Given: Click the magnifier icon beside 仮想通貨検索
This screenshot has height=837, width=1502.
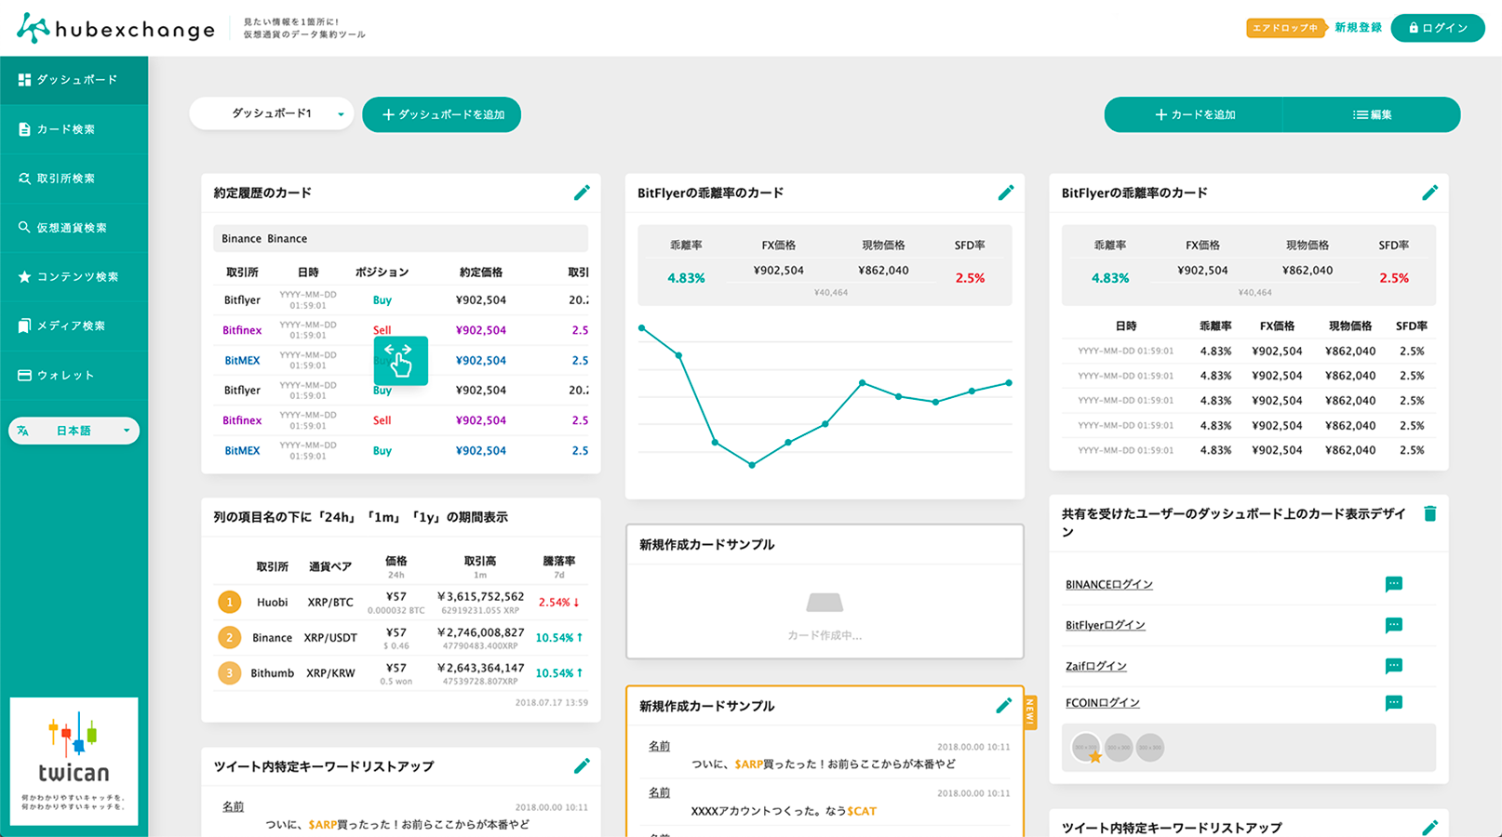Looking at the screenshot, I should coord(24,227).
